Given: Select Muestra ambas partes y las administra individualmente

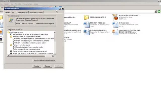Looking at the screenshot, I should 14,41.
